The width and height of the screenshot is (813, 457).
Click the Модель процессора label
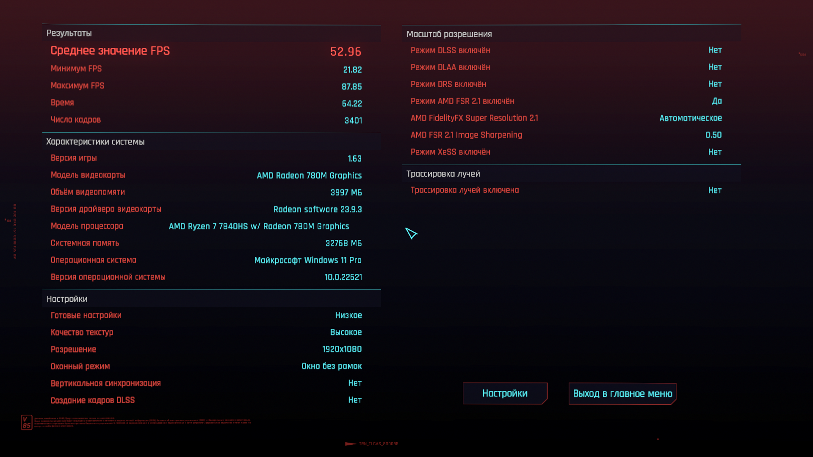[87, 226]
